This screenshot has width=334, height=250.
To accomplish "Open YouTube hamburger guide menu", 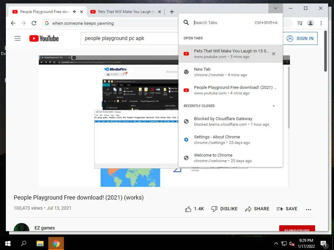I will click(x=18, y=38).
